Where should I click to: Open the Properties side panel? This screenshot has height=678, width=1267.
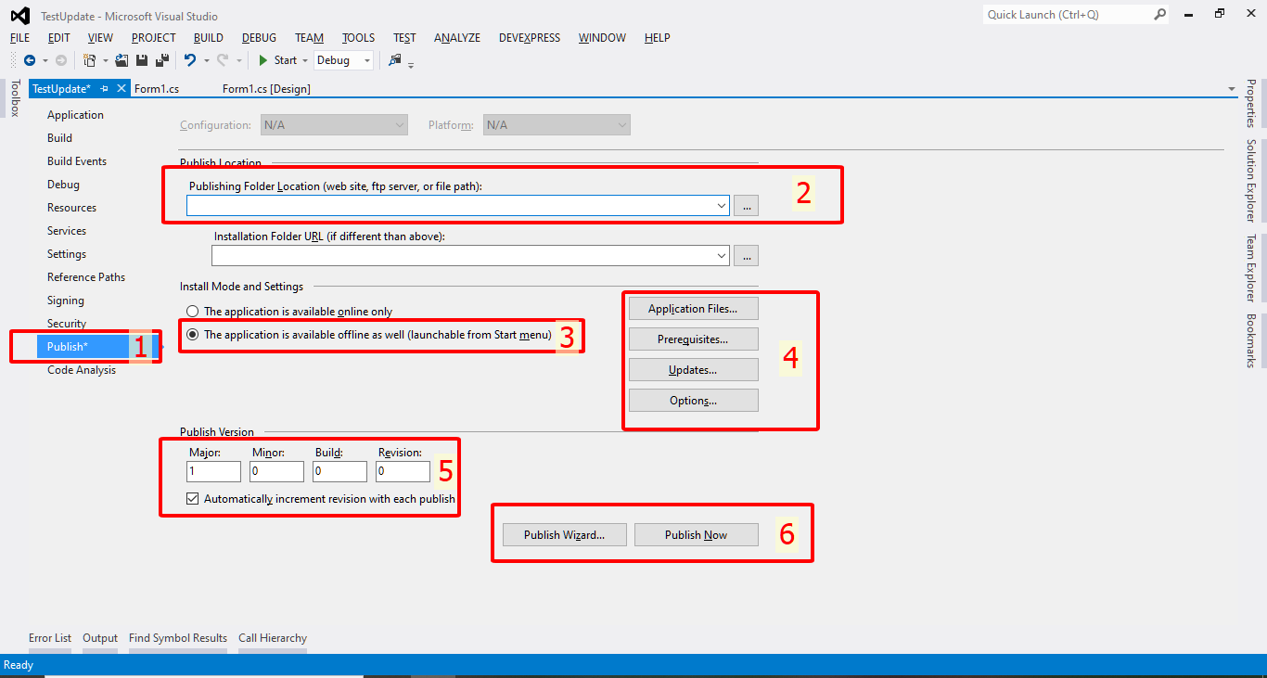[1251, 103]
